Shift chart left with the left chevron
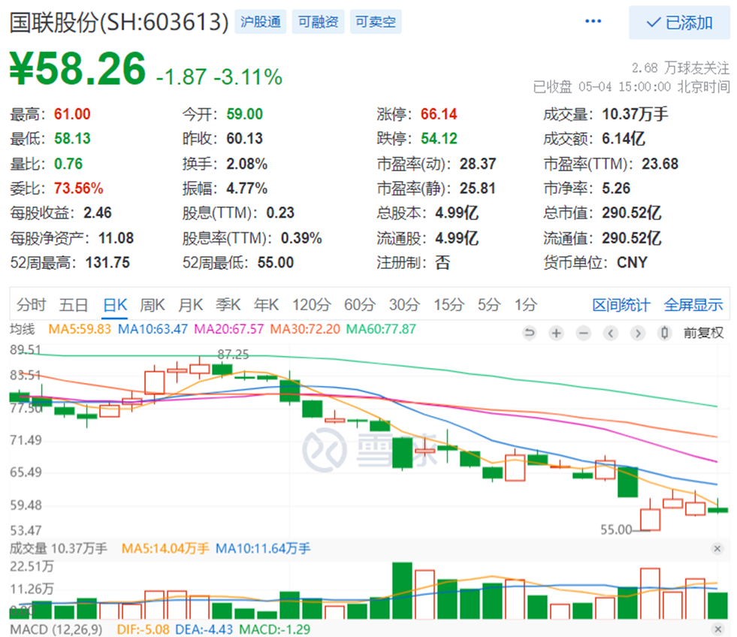737x637 pixels. click(x=611, y=334)
